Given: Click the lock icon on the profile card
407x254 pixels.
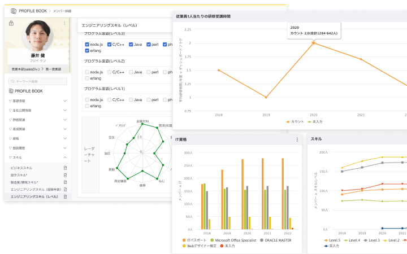Looking at the screenshot, I should 11,23.
